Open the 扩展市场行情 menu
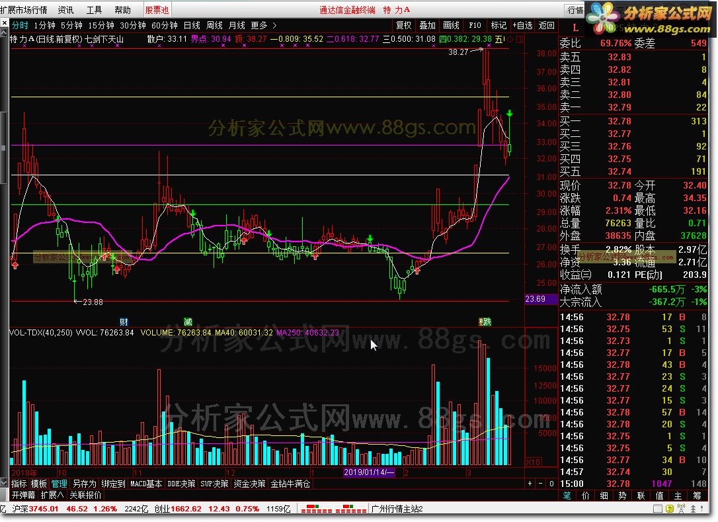The height and width of the screenshot is (522, 718). 24,10
